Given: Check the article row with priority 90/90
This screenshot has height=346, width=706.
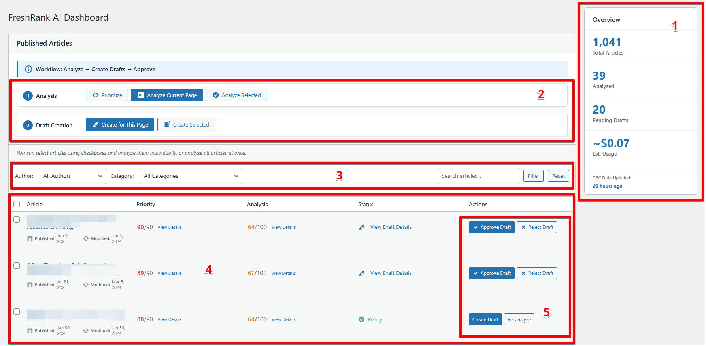Looking at the screenshot, I should (17, 219).
